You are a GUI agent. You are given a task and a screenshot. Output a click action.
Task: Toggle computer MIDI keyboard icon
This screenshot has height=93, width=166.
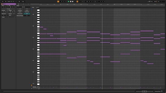pos(150,2)
